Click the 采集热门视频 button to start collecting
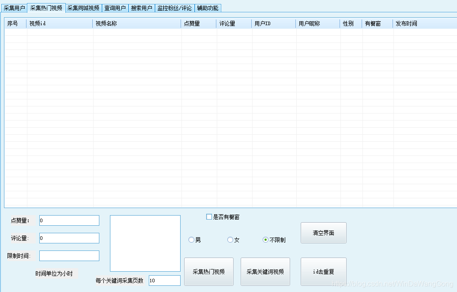The width and height of the screenshot is (457, 292). (x=208, y=271)
